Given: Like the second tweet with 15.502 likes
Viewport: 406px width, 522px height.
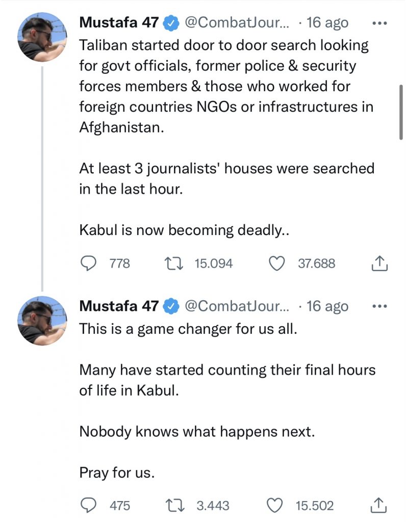Looking at the screenshot, I should tap(276, 505).
